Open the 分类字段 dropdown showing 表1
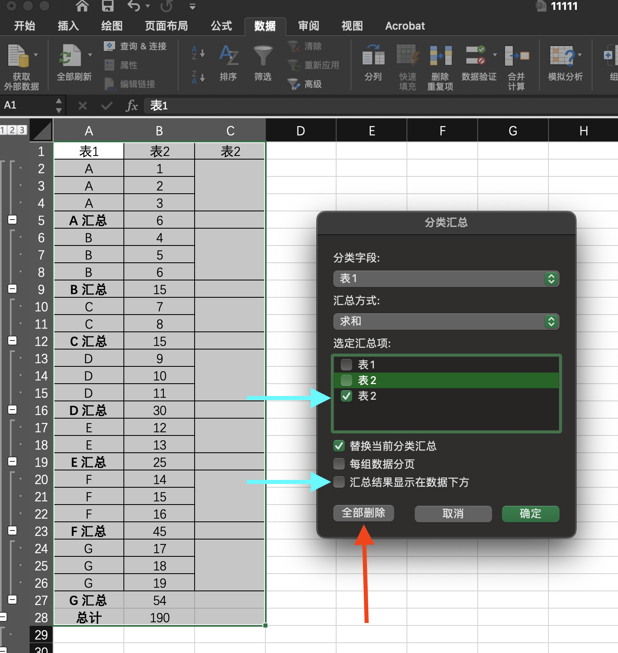The width and height of the screenshot is (618, 653). [x=446, y=279]
